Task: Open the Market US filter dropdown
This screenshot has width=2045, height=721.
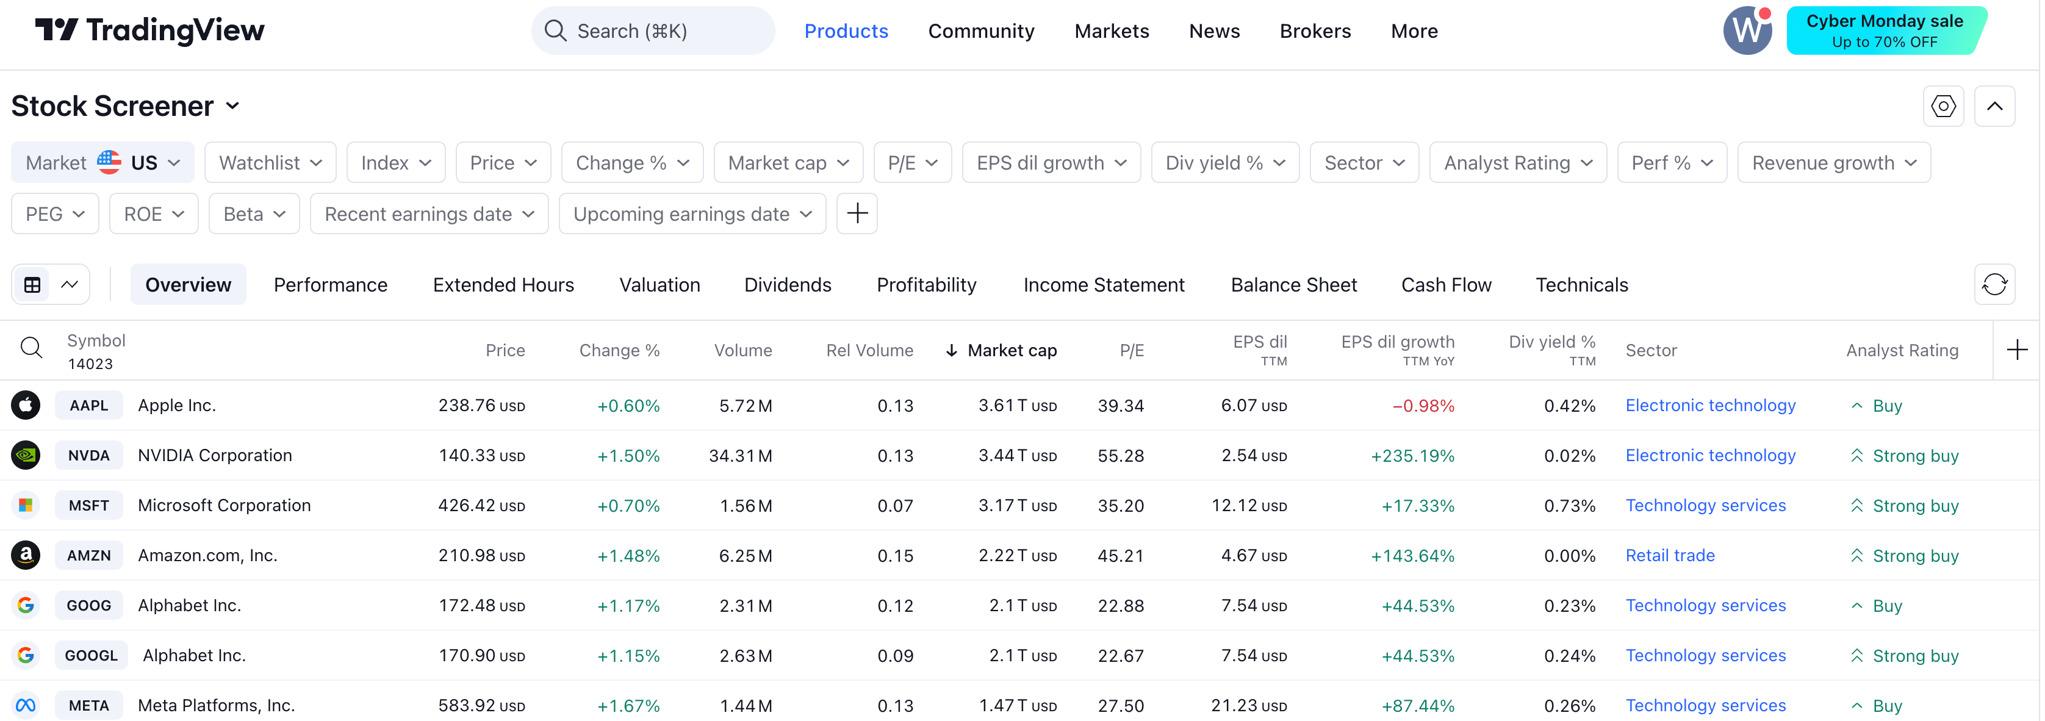Action: [x=102, y=163]
